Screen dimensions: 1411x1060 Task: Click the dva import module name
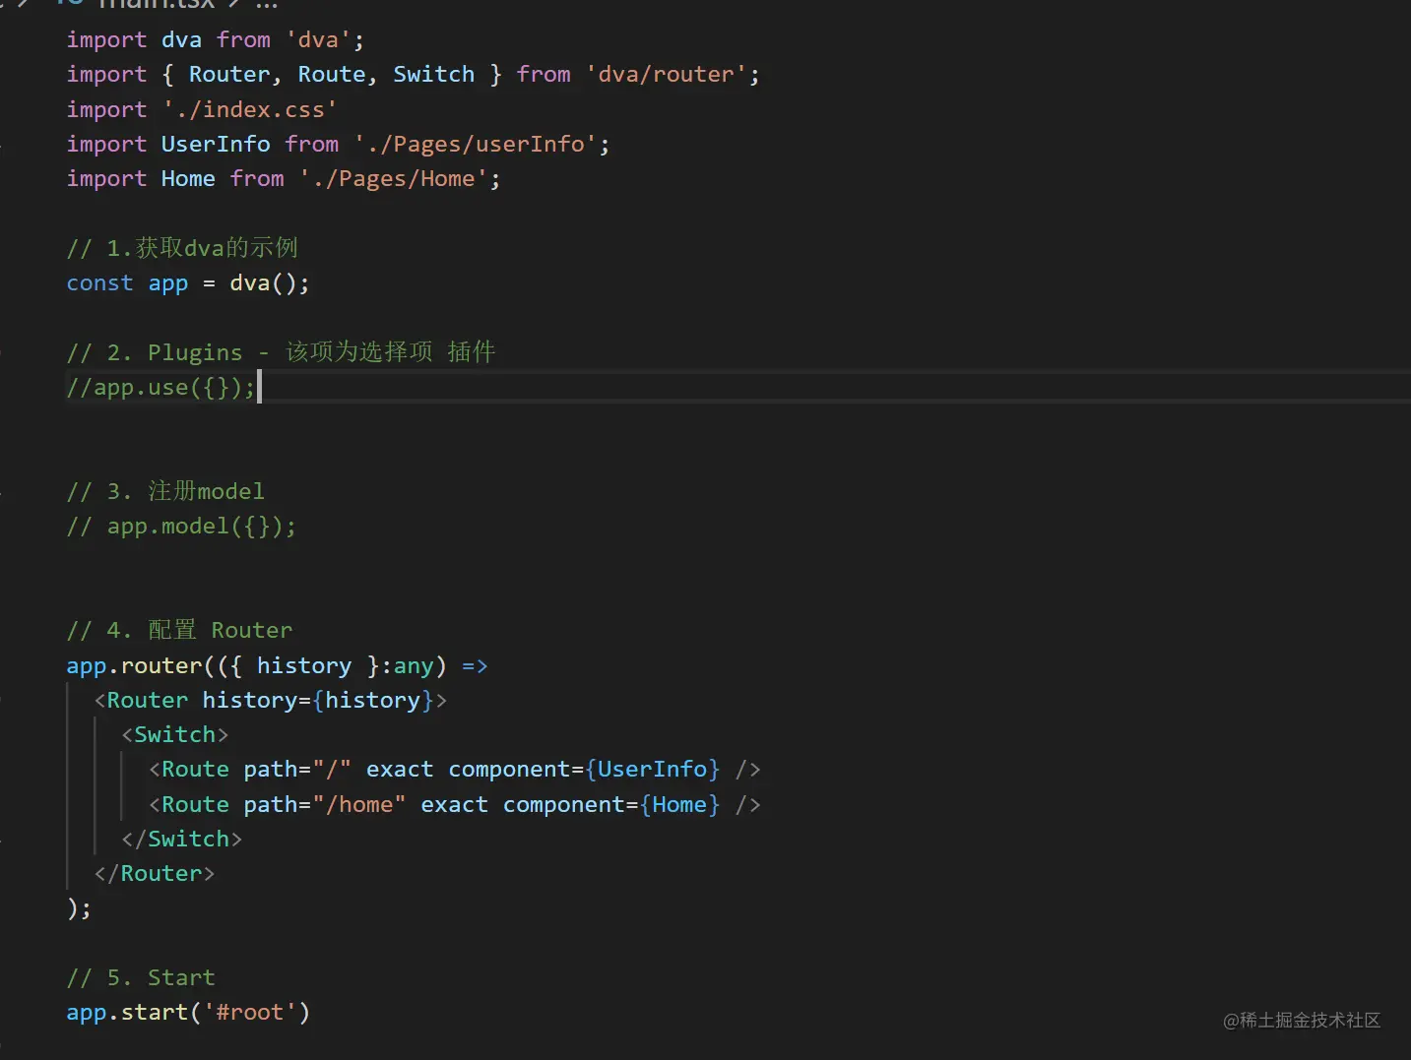182,39
